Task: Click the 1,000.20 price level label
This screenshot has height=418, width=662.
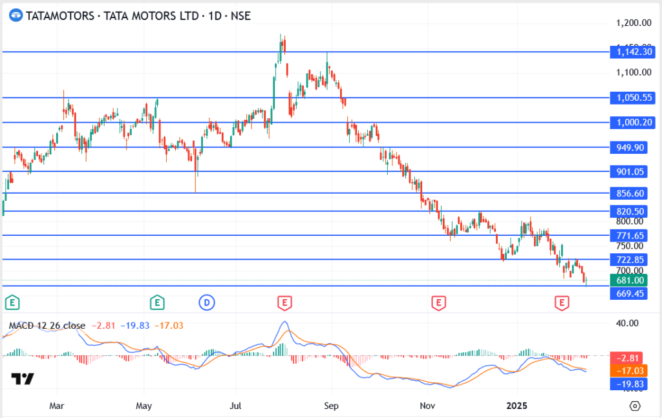Action: [x=630, y=122]
